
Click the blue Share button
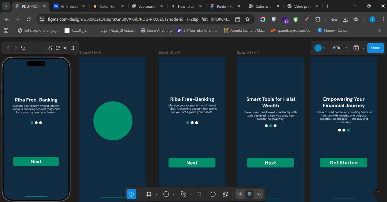pyautogui.click(x=375, y=48)
